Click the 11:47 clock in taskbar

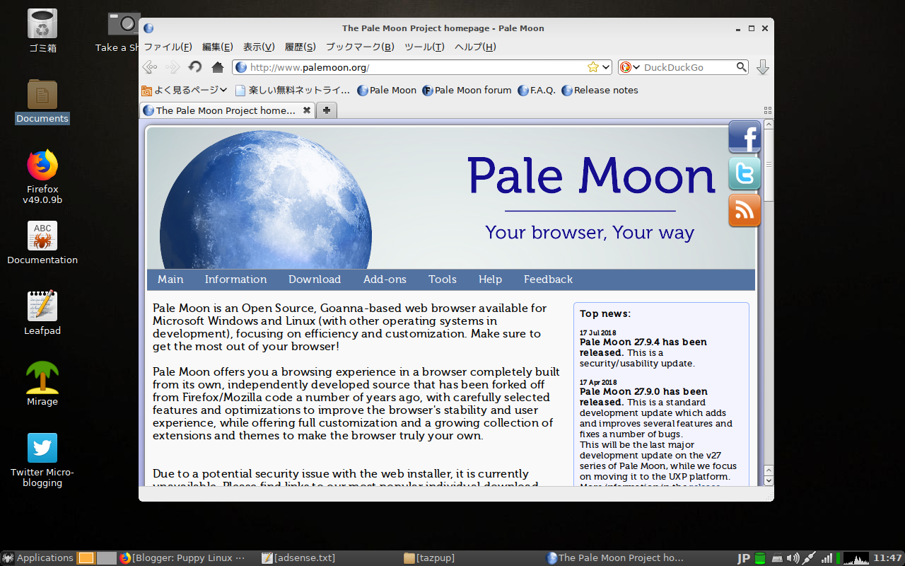(x=887, y=558)
